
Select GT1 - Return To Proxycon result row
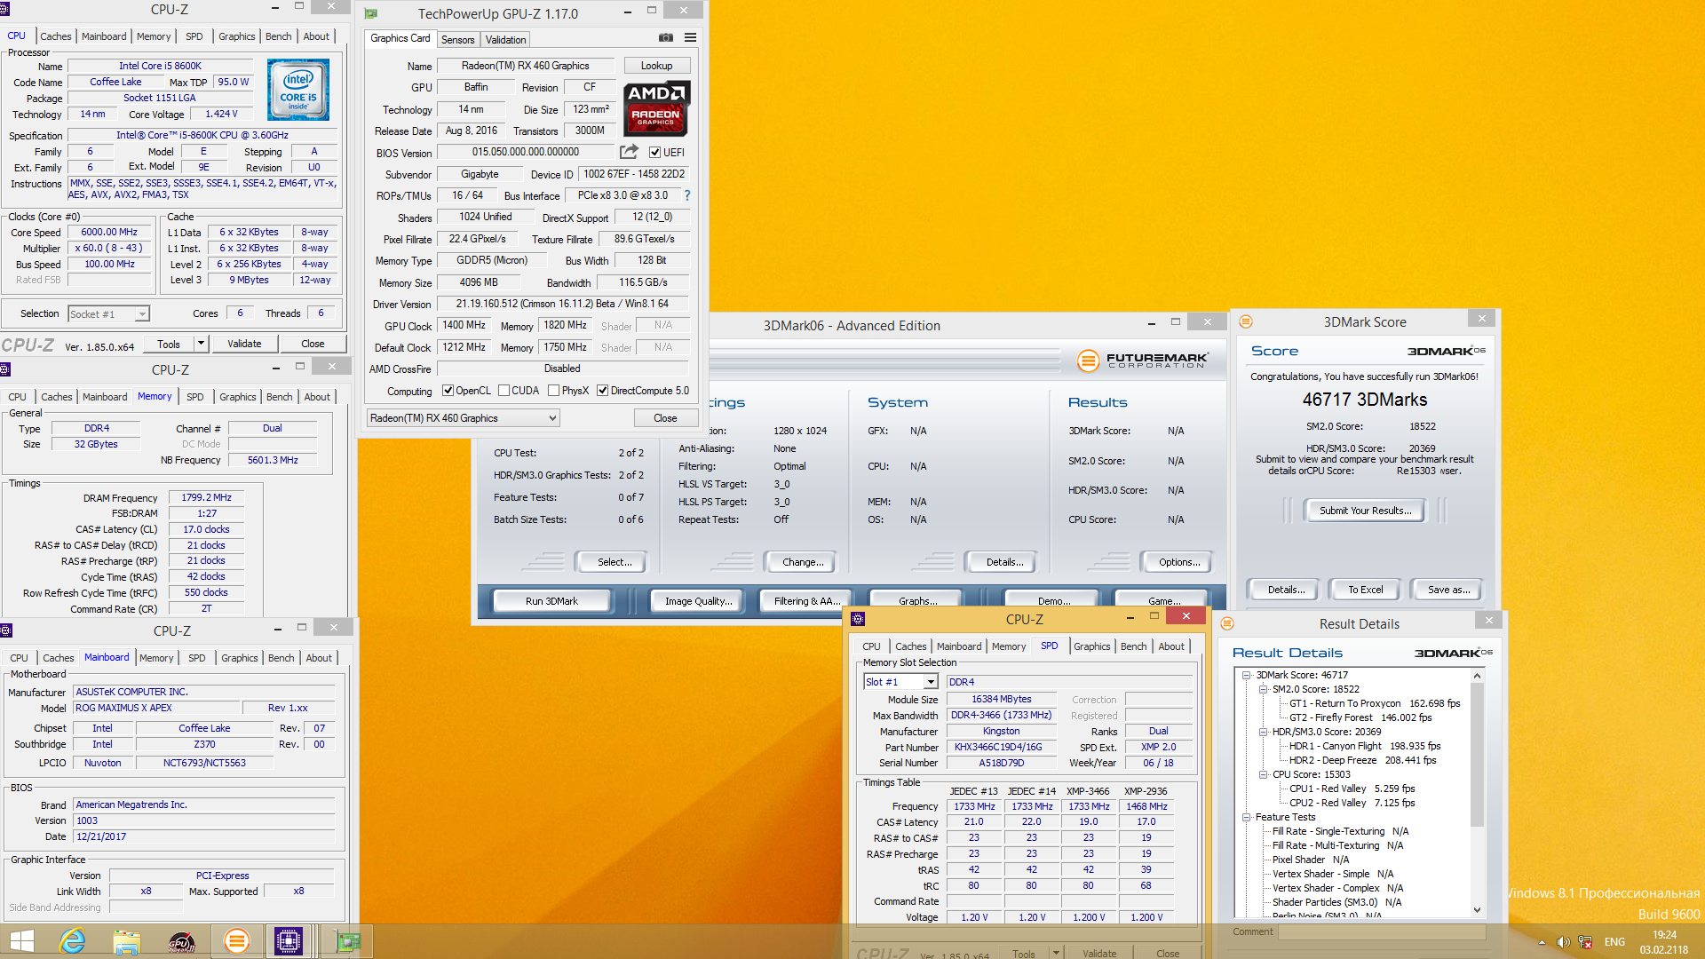point(1374,703)
